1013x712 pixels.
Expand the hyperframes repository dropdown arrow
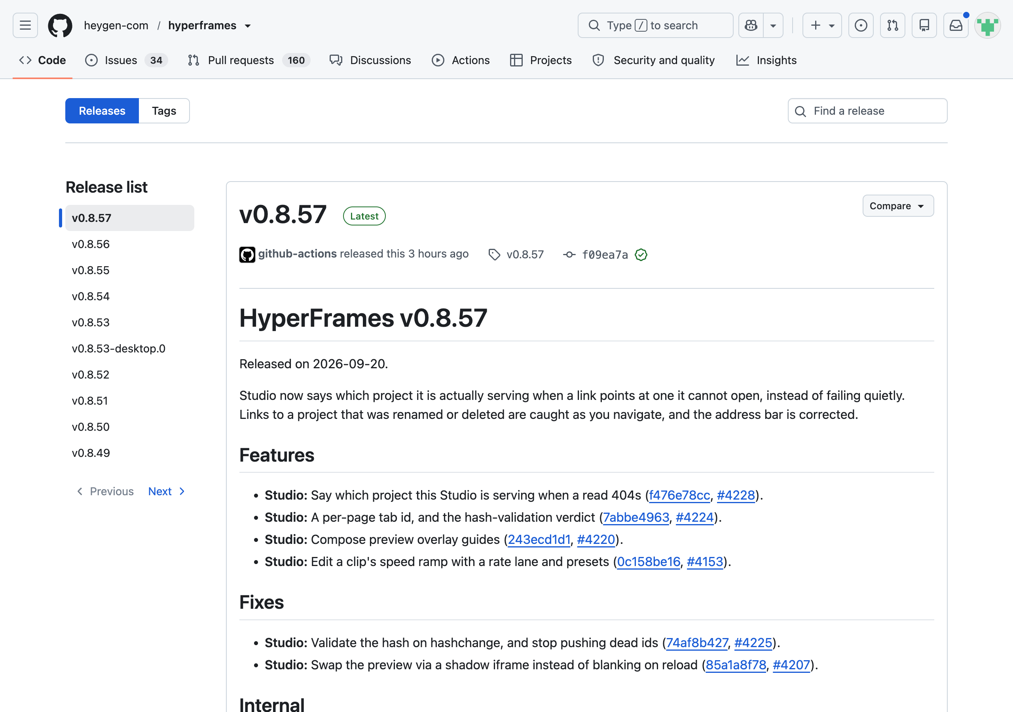click(x=248, y=26)
